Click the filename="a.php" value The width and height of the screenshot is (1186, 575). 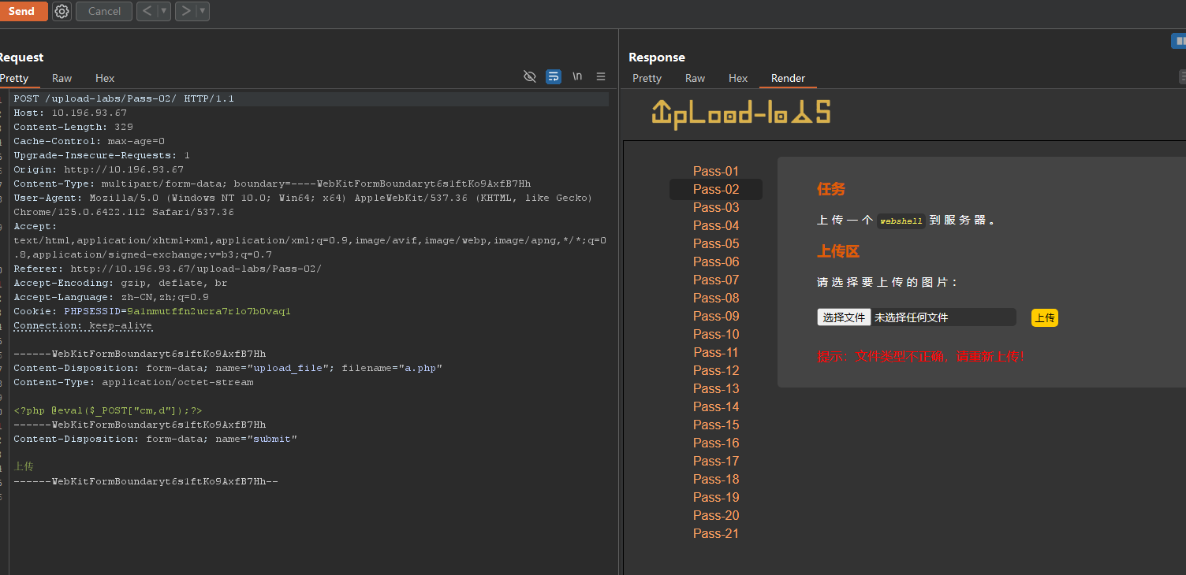392,368
